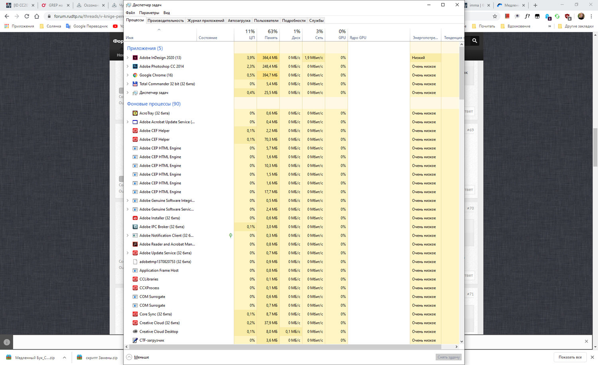Click the Adobe Installer process icon
The height and width of the screenshot is (365, 598).
(x=135, y=218)
